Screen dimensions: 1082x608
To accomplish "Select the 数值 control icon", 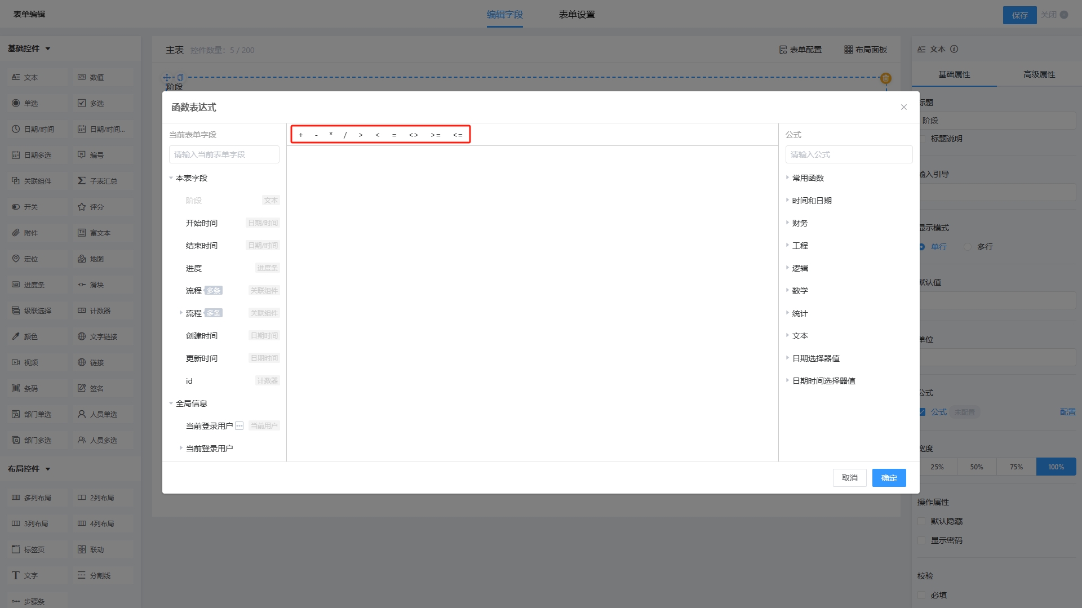I will click(x=82, y=77).
